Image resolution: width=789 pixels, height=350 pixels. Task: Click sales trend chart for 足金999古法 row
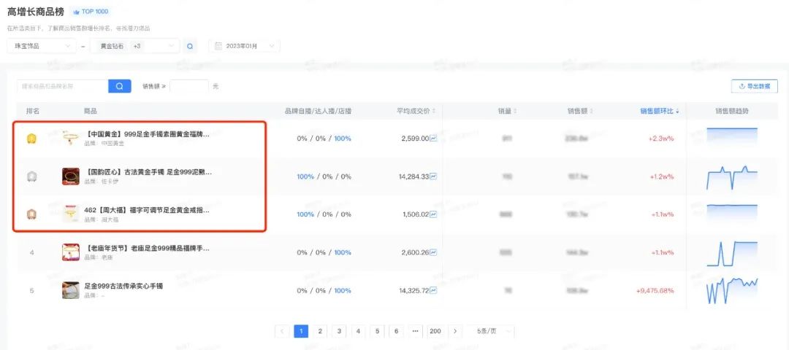(x=731, y=291)
